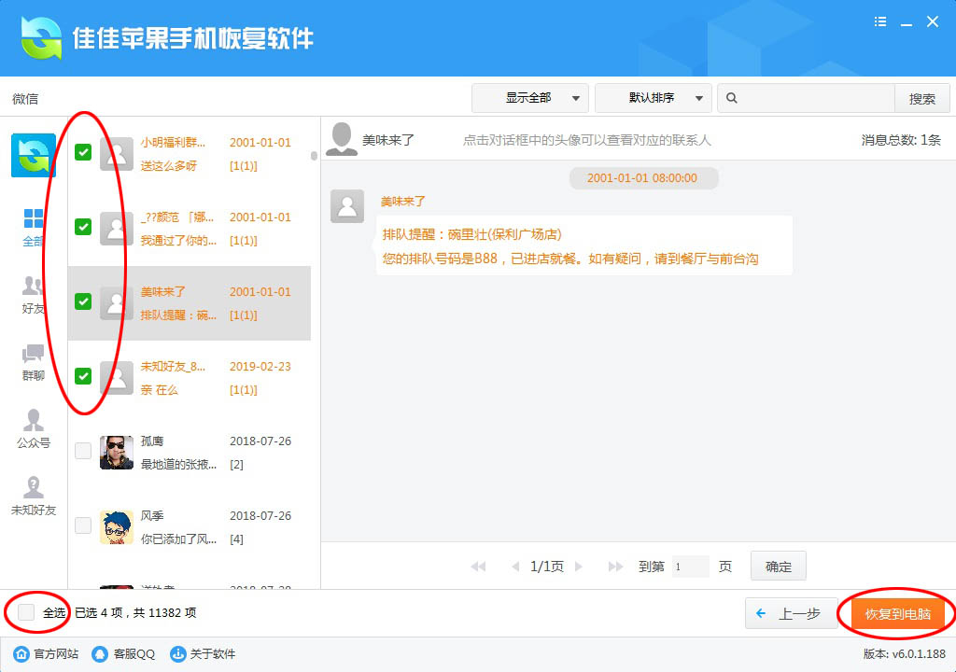Click _??颜范 row default avatar
Image resolution: width=956 pixels, height=672 pixels.
[117, 229]
